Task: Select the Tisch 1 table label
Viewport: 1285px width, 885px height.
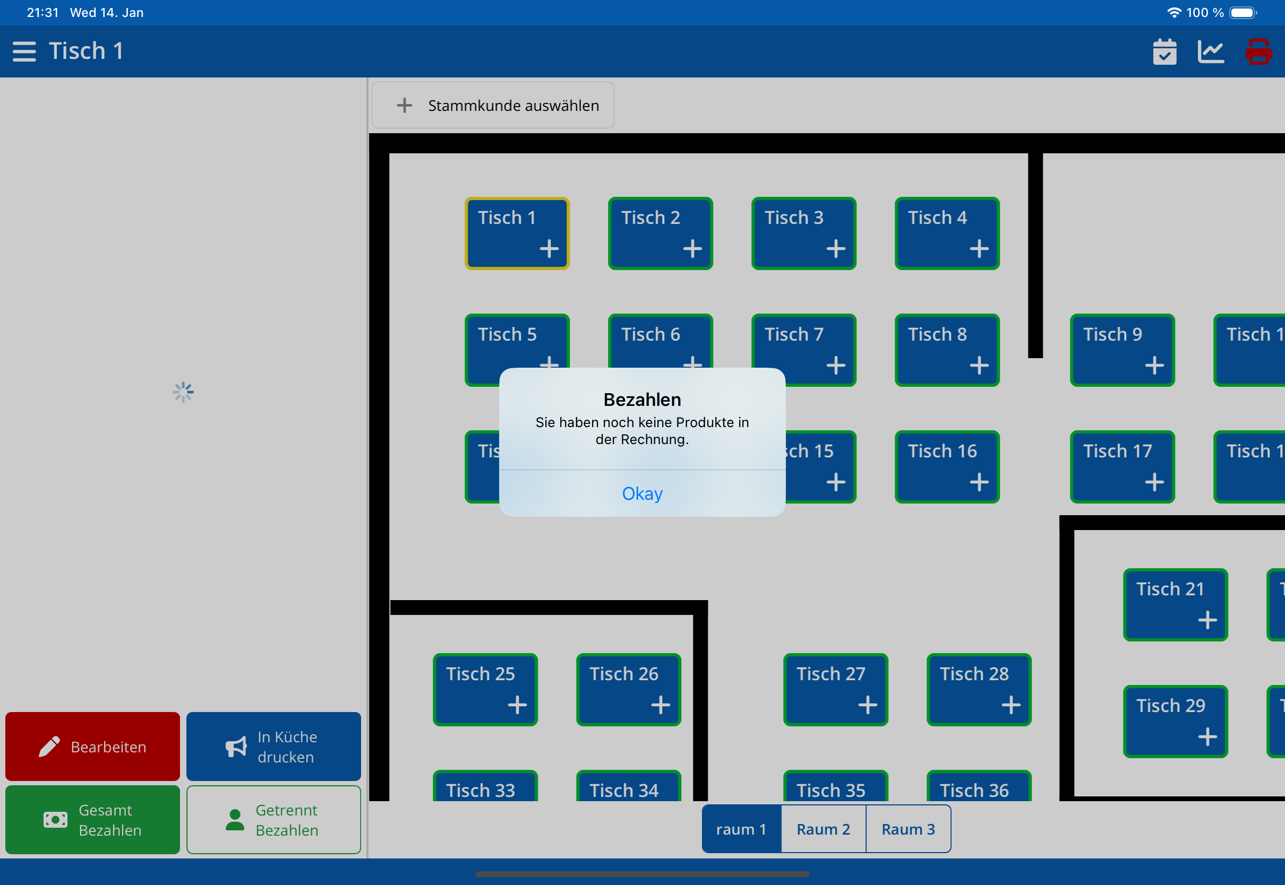Action: click(507, 218)
